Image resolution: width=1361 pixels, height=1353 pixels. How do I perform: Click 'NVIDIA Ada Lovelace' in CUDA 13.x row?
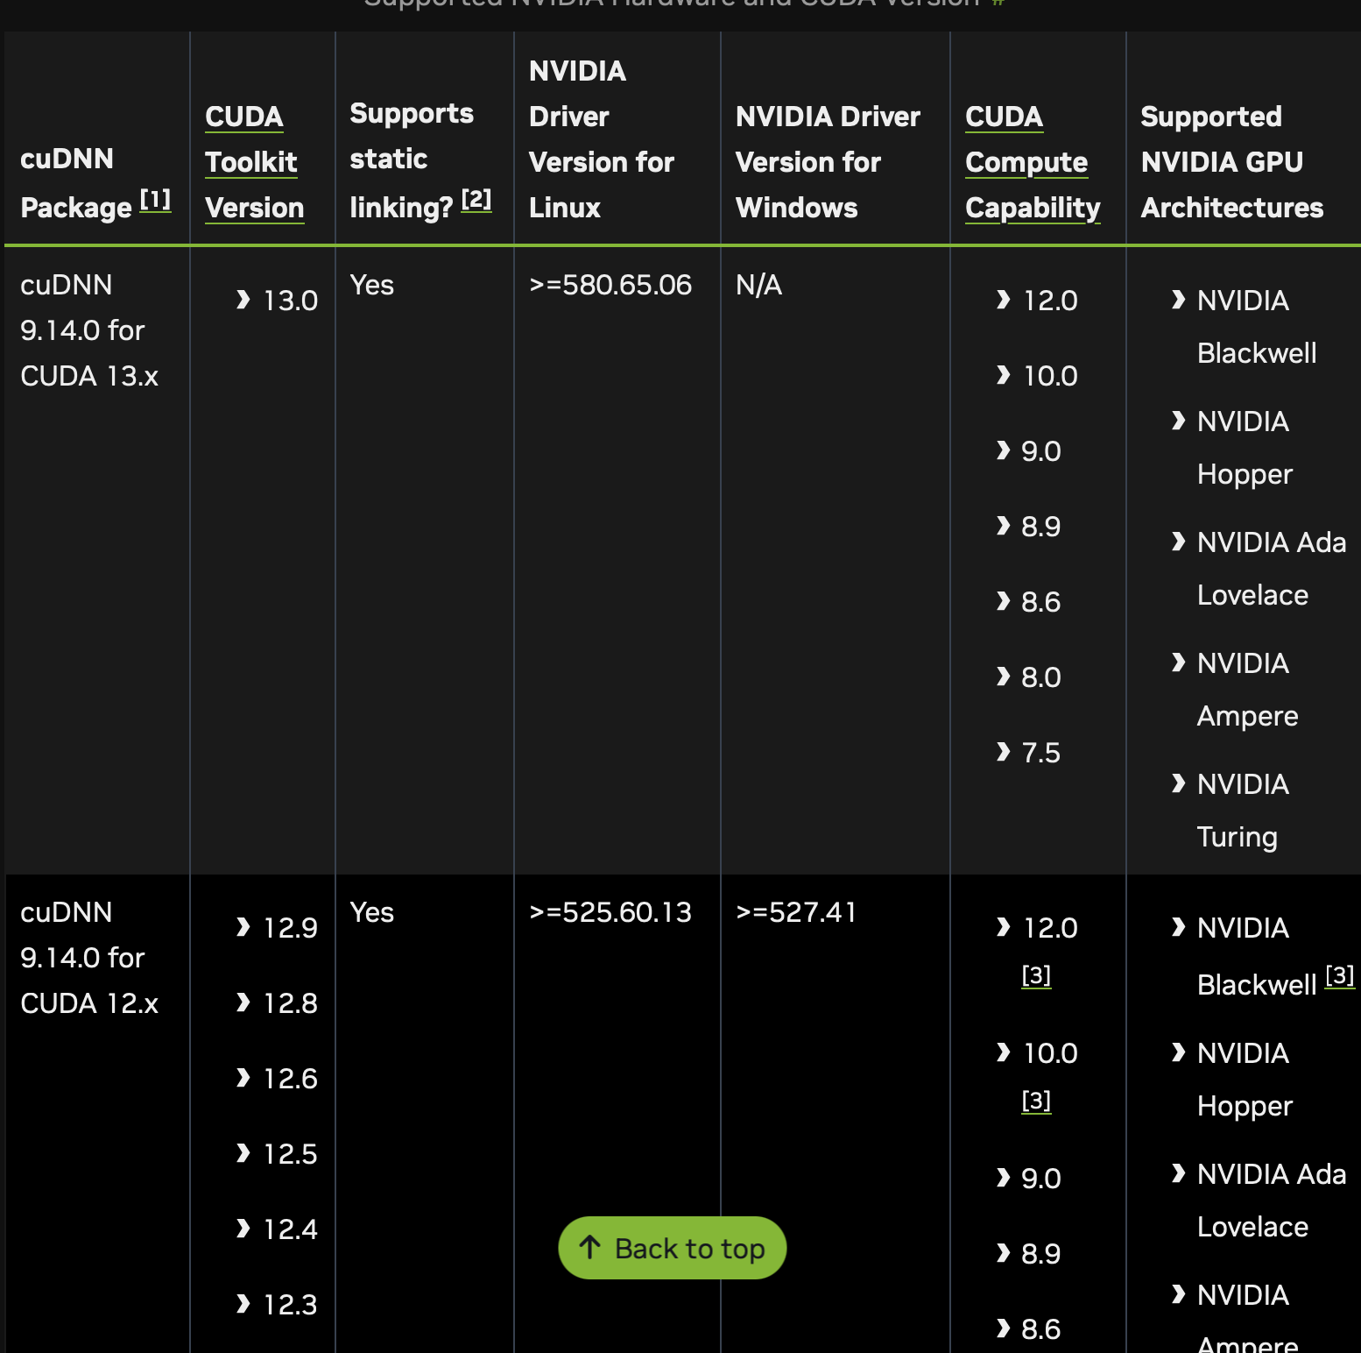[1272, 569]
